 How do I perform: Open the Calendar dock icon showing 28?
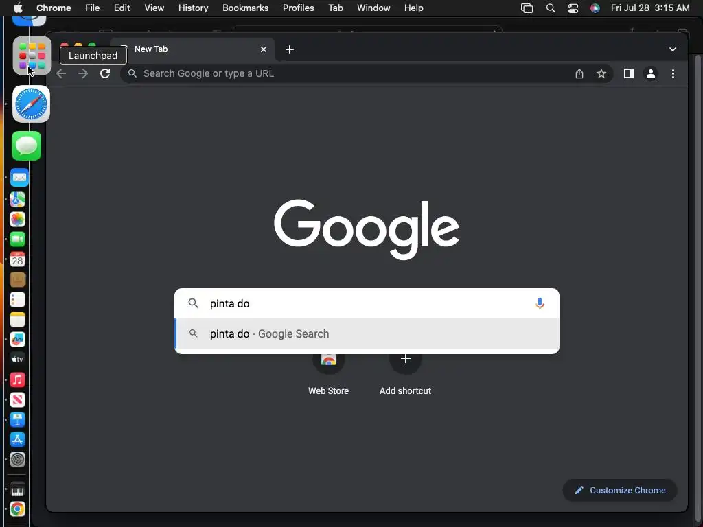[17, 259]
